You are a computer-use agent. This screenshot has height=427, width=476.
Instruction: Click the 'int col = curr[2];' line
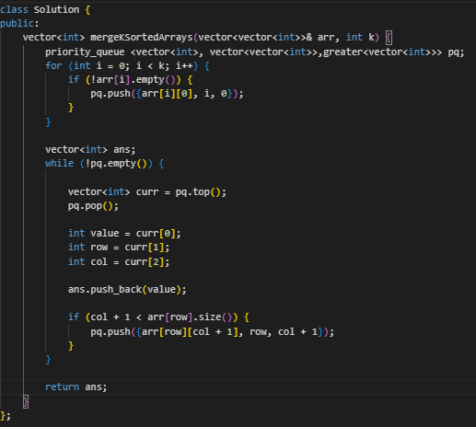tap(119, 261)
